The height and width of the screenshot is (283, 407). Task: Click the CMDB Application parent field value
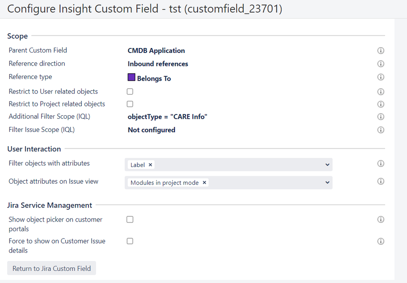pyautogui.click(x=156, y=51)
